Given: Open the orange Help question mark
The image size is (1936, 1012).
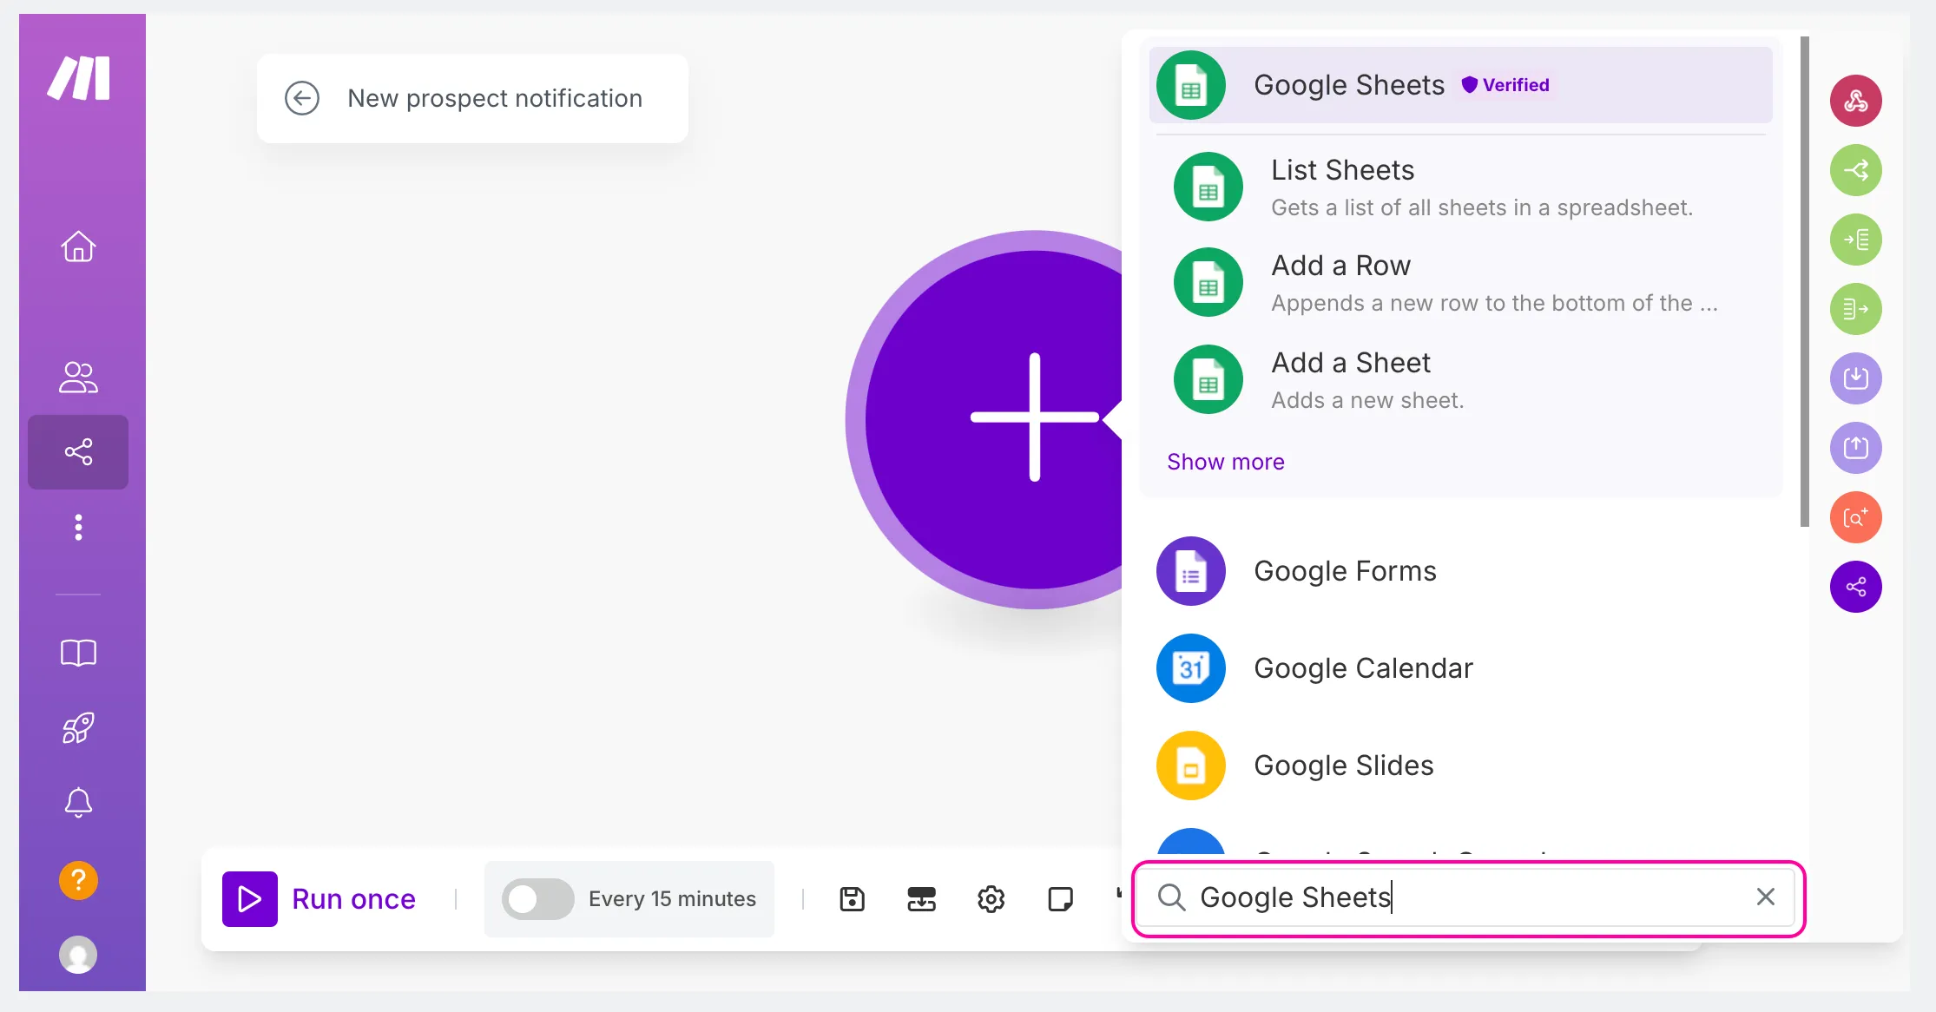Looking at the screenshot, I should 78,880.
